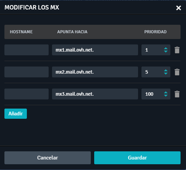Viewport: 186px width, 170px height.
Task: Close the Modificar los MX dialog
Action: (x=179, y=8)
